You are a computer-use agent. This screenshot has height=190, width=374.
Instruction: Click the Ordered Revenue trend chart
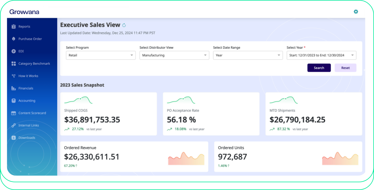click(x=186, y=158)
